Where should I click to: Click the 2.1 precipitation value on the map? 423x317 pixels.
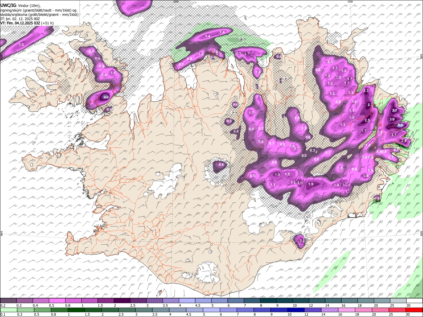[394, 135]
